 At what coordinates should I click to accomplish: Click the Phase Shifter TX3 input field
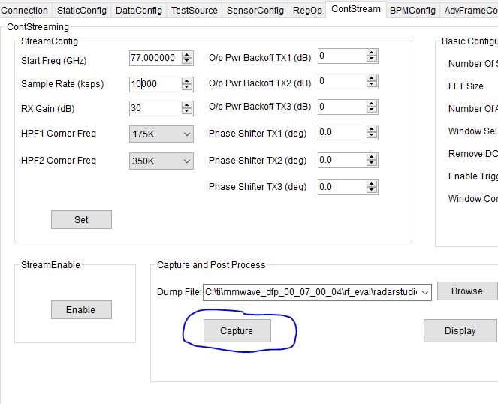coord(341,187)
